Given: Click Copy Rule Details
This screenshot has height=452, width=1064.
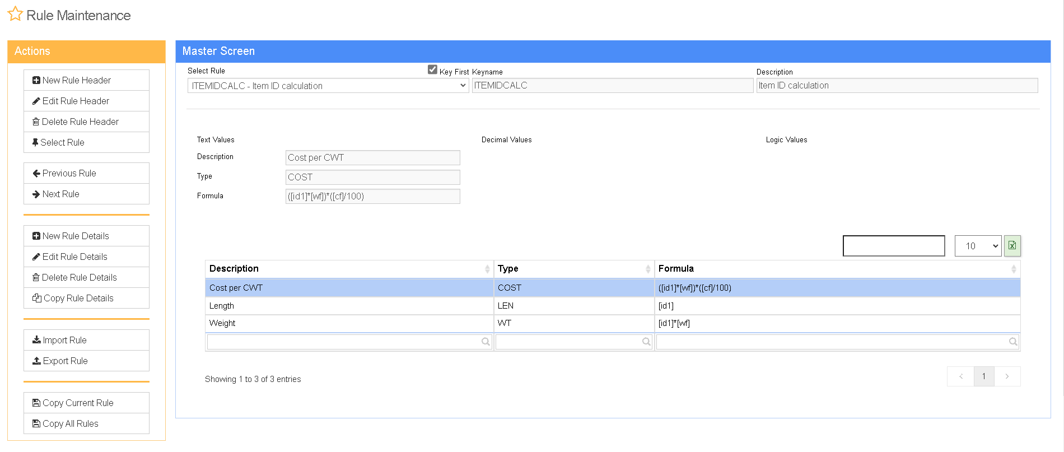Looking at the screenshot, I should [x=86, y=298].
